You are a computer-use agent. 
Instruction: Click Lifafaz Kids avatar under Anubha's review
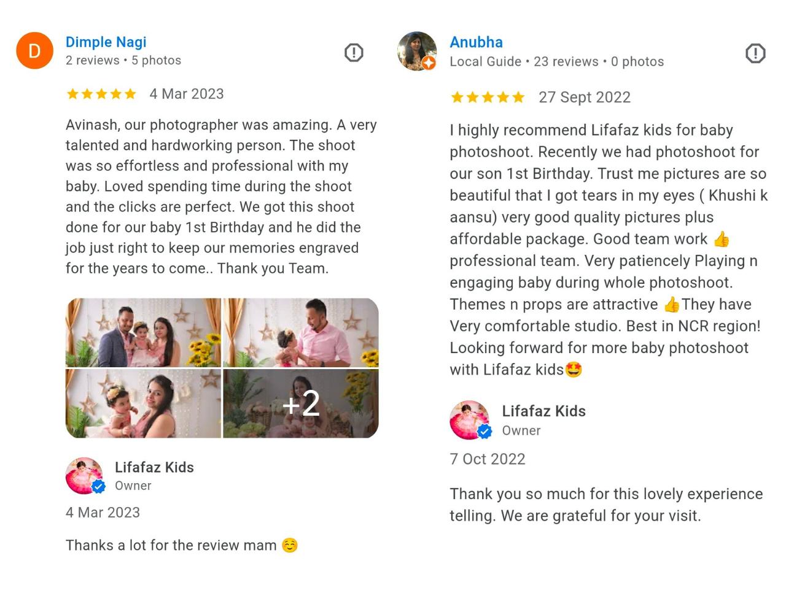click(x=470, y=421)
